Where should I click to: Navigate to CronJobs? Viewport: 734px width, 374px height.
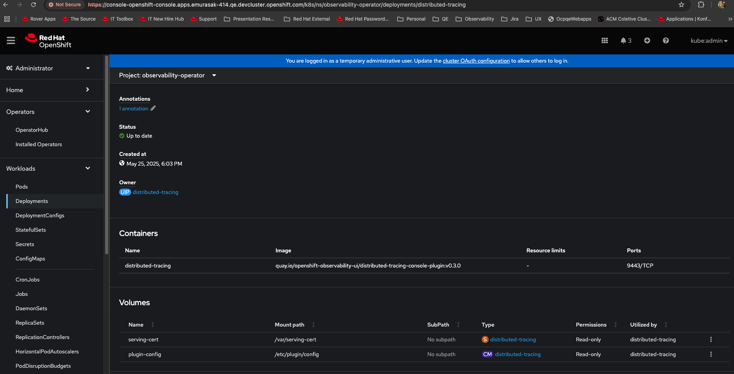(27, 280)
